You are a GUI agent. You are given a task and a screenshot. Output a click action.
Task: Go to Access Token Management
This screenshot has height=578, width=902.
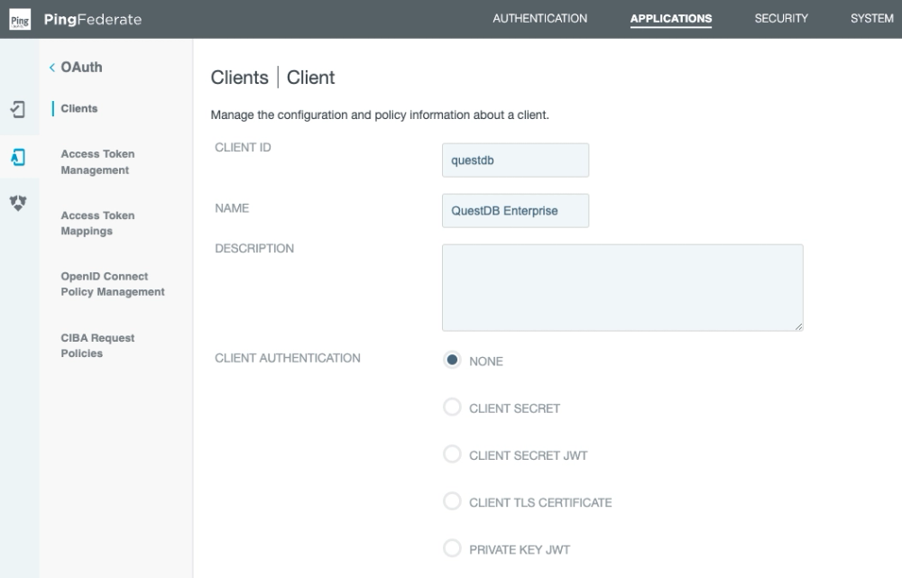(x=97, y=161)
